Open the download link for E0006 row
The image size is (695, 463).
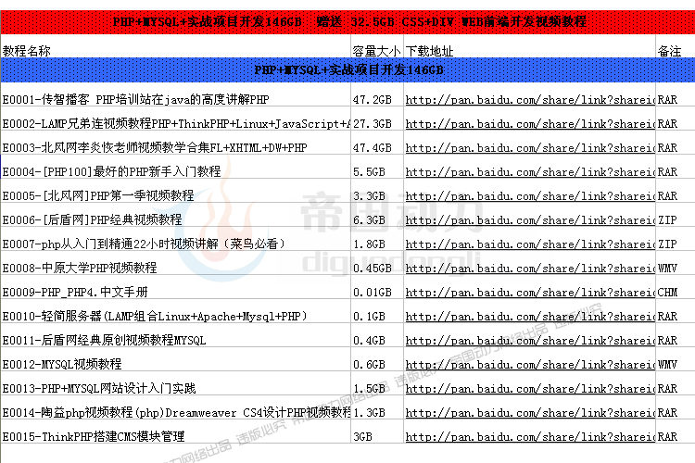[530, 220]
